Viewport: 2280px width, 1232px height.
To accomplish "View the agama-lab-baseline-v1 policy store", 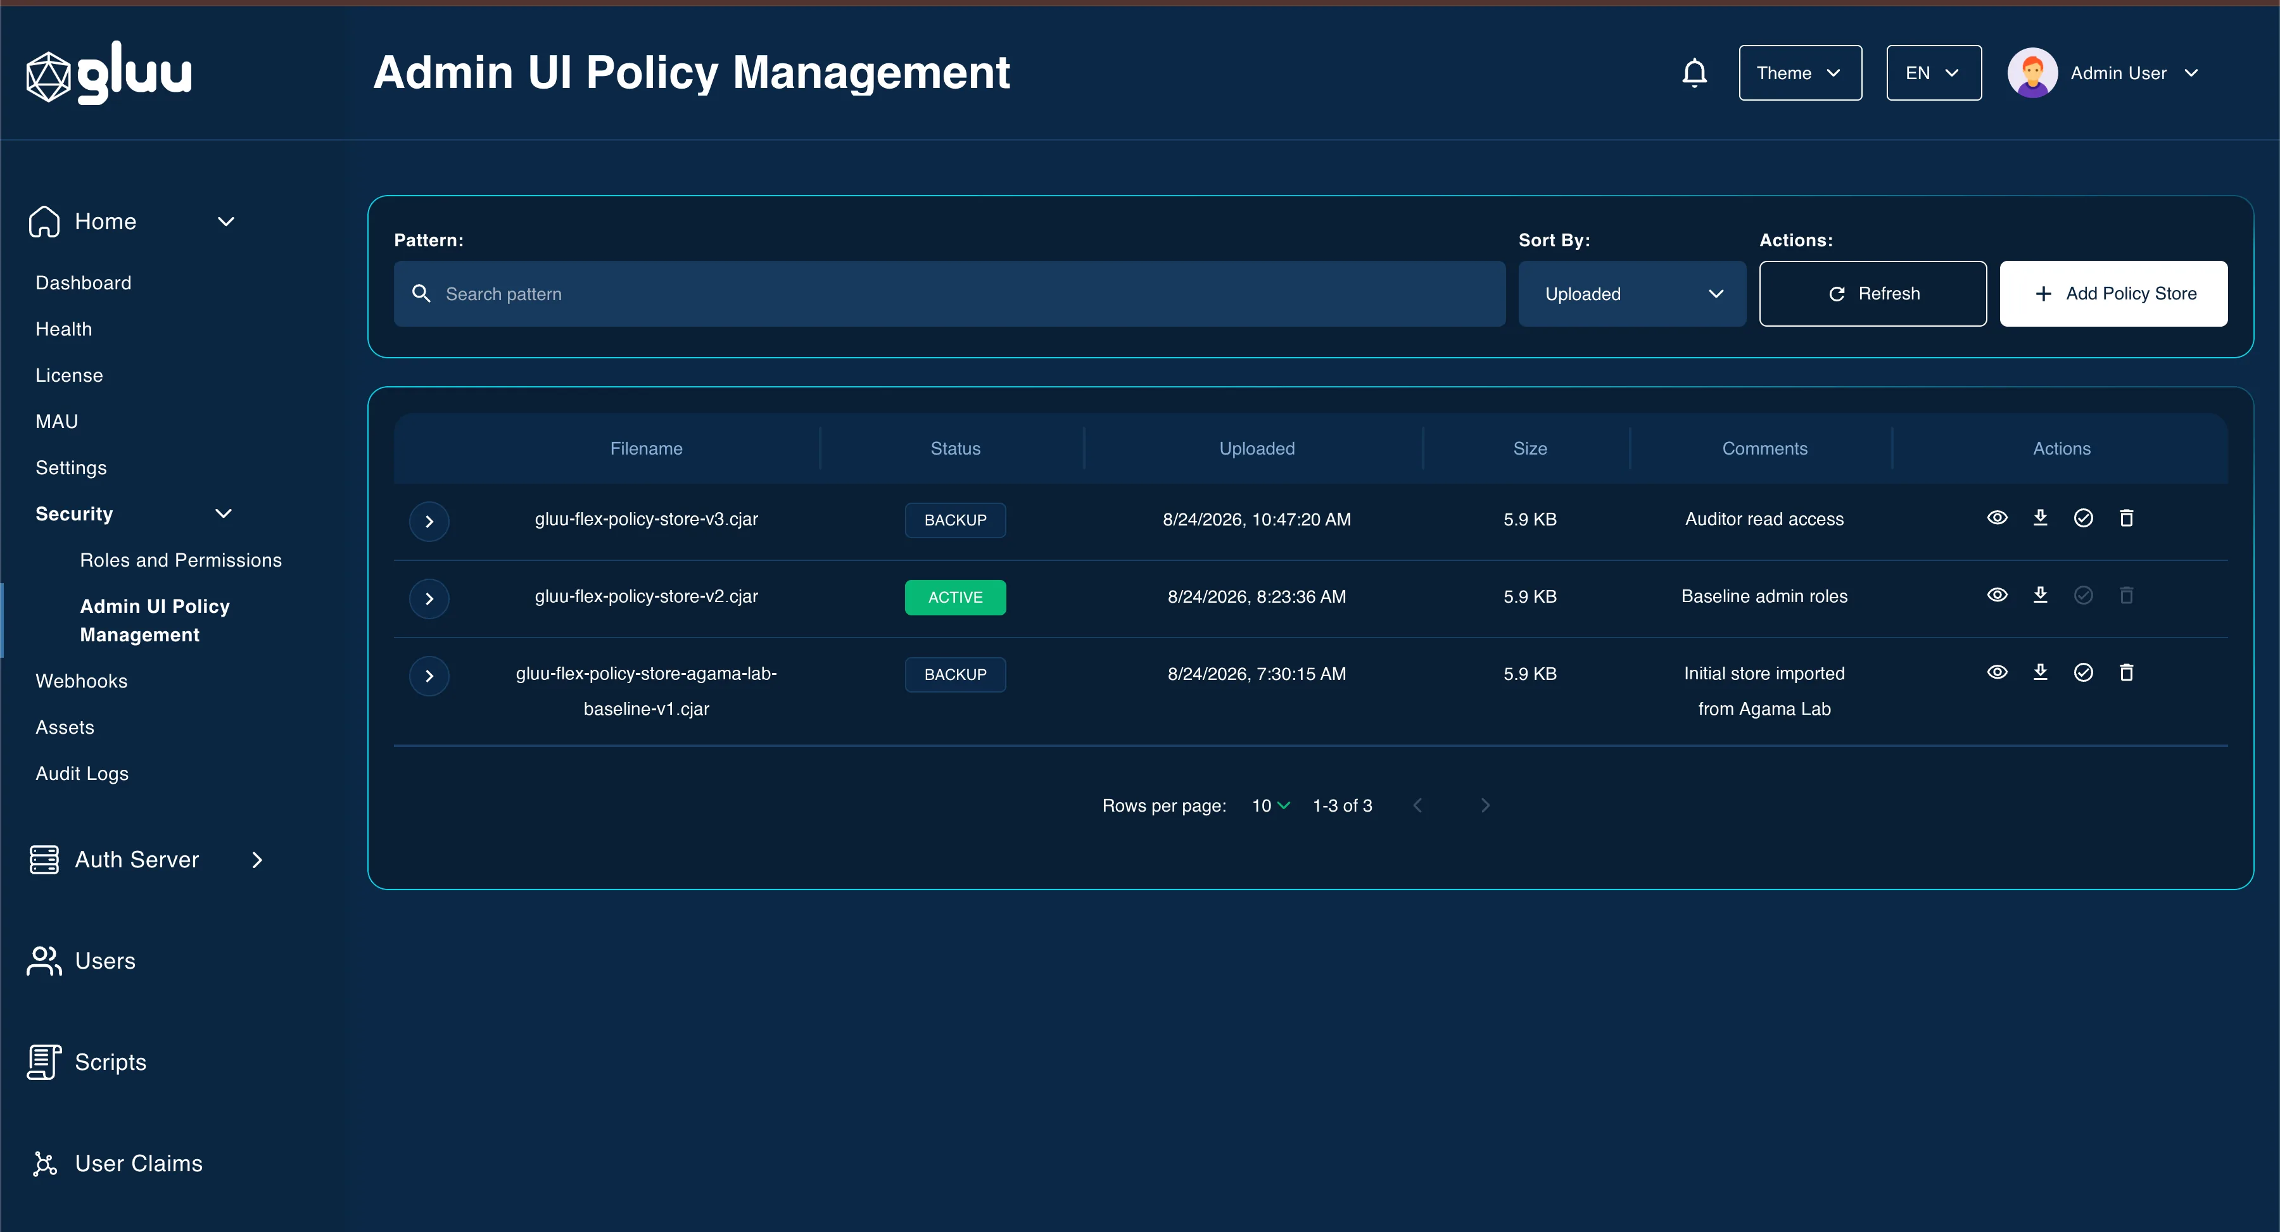I will click(1997, 672).
